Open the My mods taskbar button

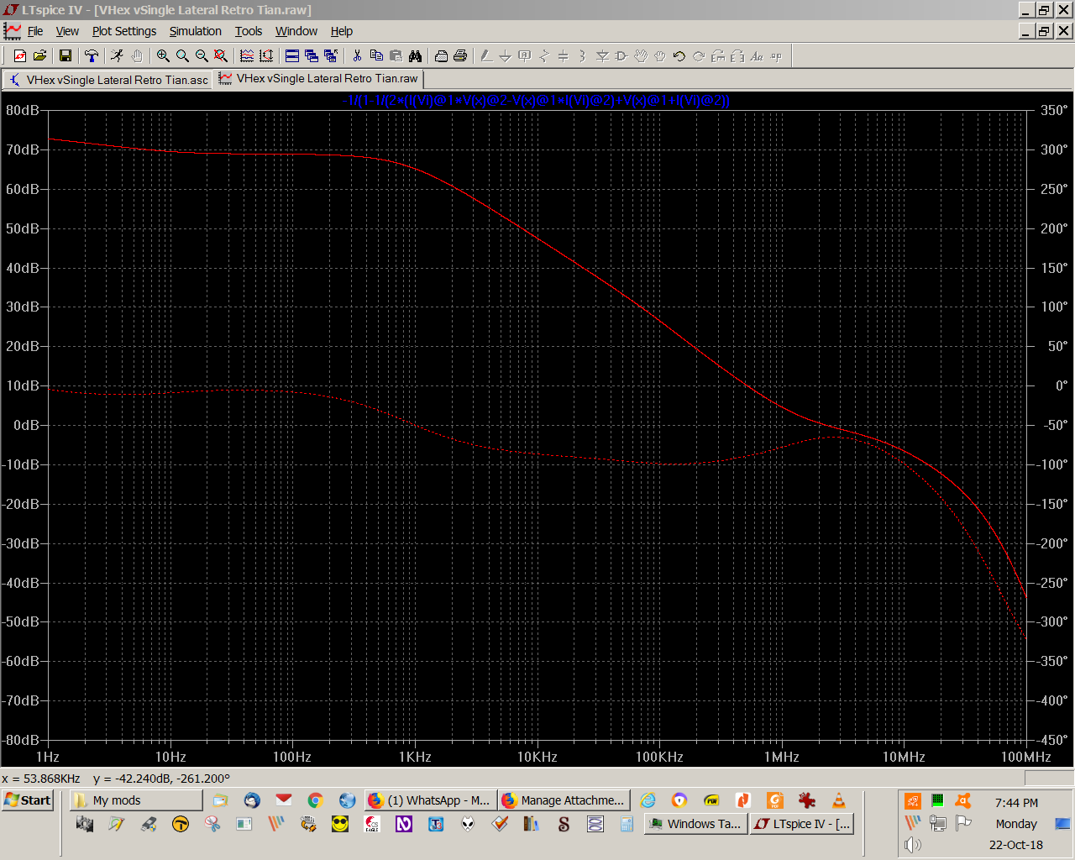point(136,800)
